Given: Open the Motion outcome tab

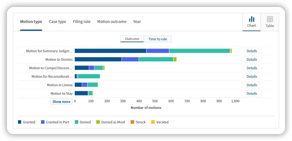Looking at the screenshot, I should tap(112, 21).
